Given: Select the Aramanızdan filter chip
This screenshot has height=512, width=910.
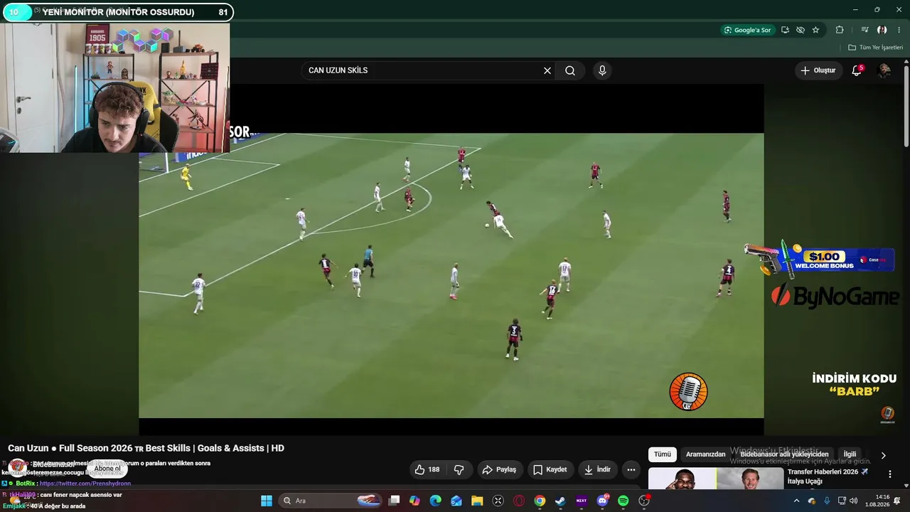Looking at the screenshot, I should (x=706, y=454).
